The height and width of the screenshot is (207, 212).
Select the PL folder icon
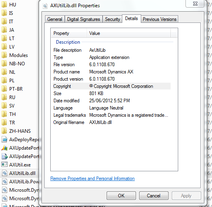[x=4, y=81]
